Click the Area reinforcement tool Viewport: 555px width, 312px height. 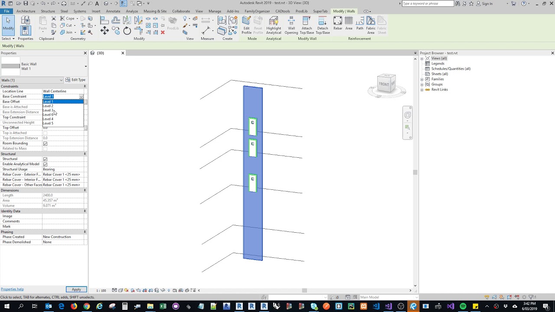tap(349, 24)
